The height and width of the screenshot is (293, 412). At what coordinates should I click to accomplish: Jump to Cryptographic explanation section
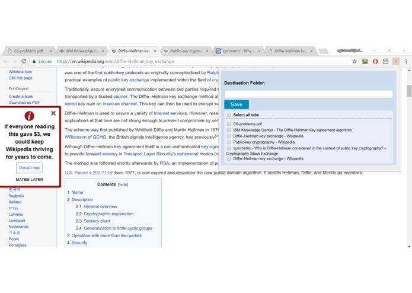[x=108, y=214]
